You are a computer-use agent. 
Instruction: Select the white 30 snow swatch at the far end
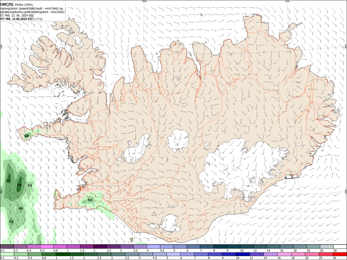point(340,247)
